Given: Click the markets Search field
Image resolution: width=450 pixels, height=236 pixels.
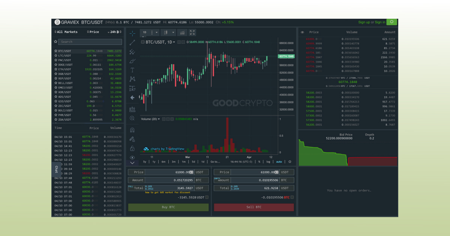Looking at the screenshot, I should [90, 42].
